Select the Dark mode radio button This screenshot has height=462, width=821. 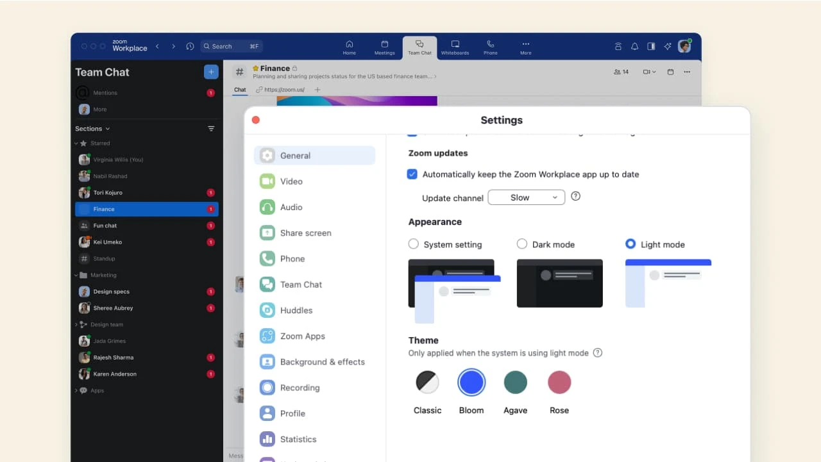pos(522,244)
